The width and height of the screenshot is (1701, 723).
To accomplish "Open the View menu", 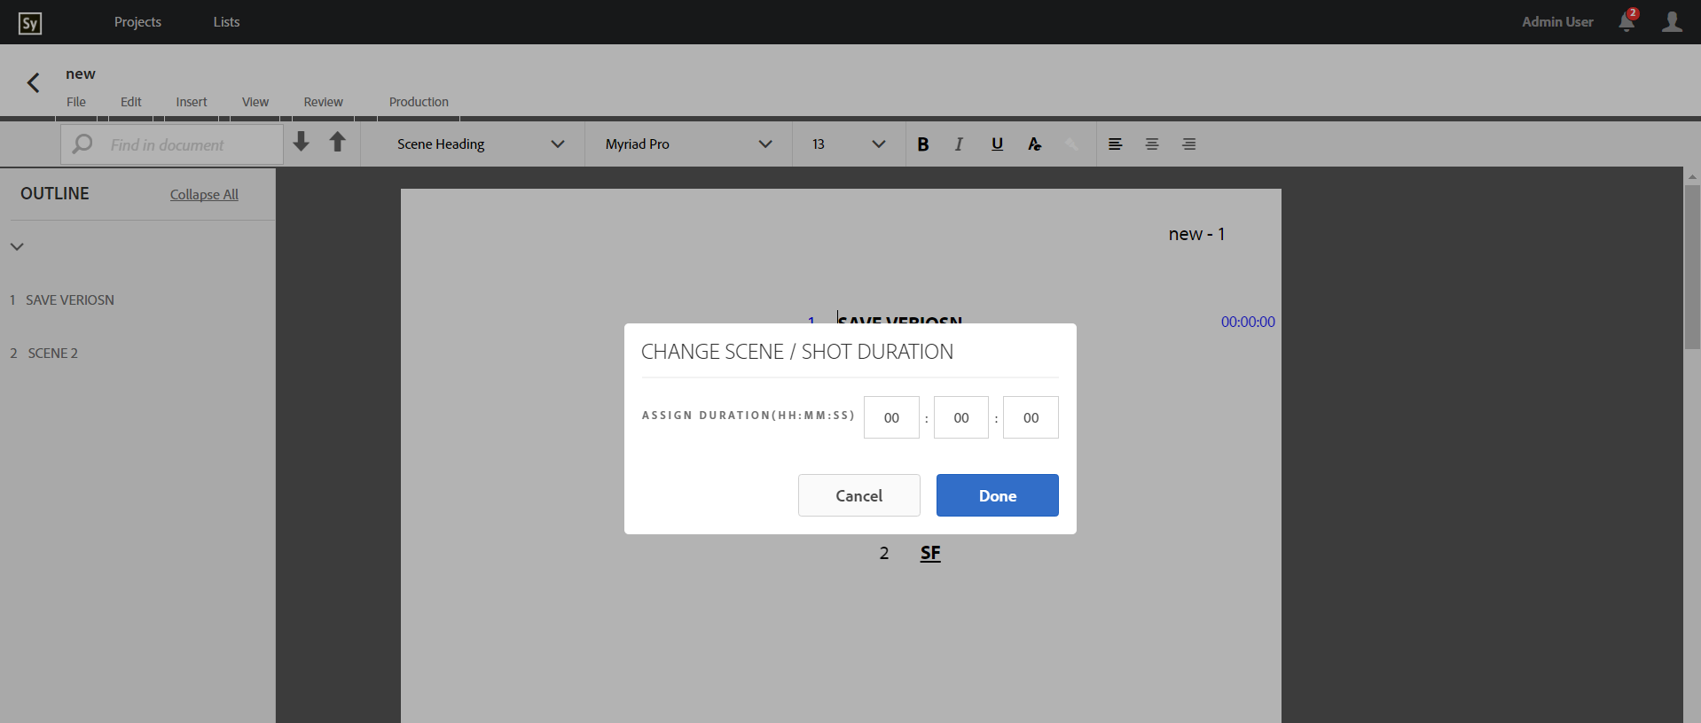I will 255,102.
